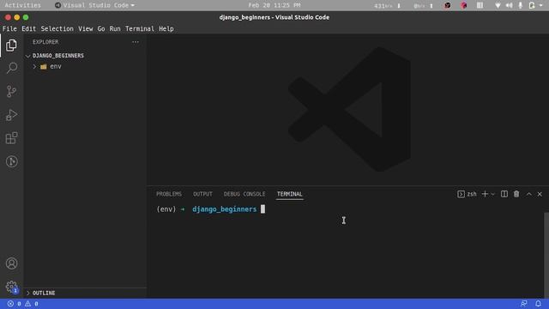Switch to the DEBUG CONSOLE tab

pyautogui.click(x=244, y=194)
